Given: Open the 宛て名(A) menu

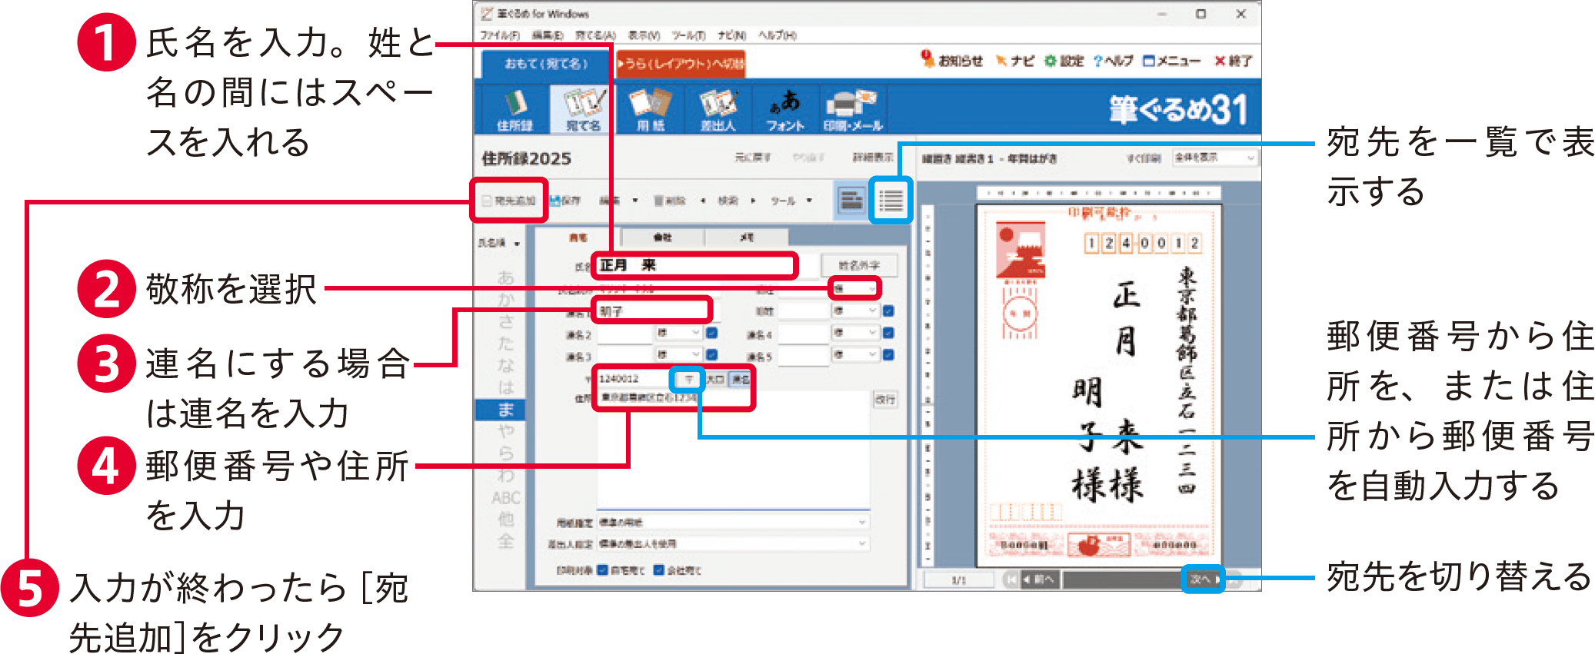Looking at the screenshot, I should point(595,35).
